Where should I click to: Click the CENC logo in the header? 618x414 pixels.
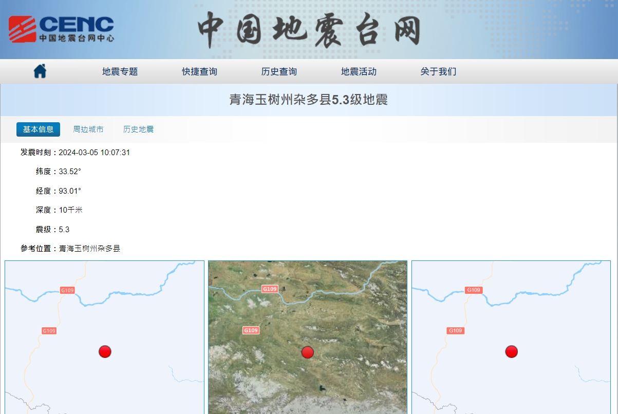pyautogui.click(x=61, y=29)
